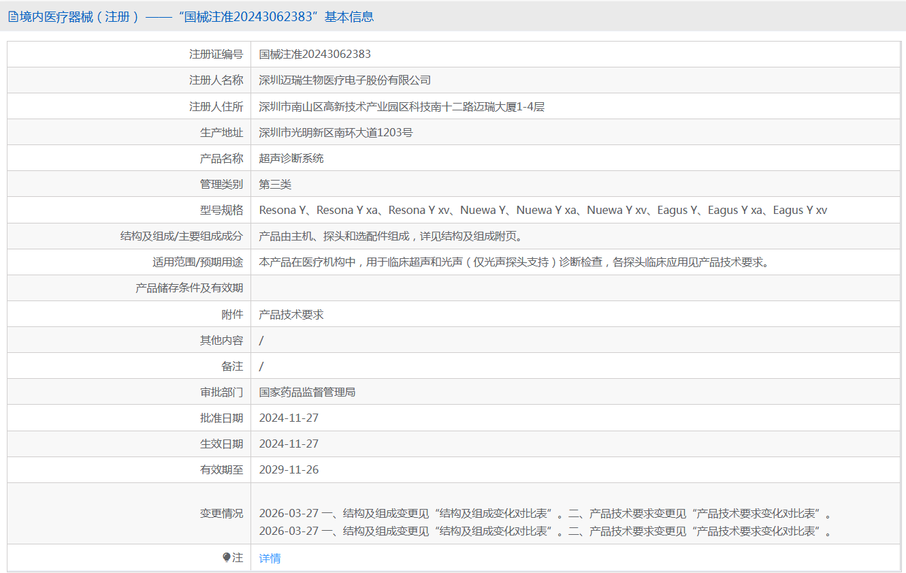Click the 超声诊断系统 product name
906x573 pixels.
pyautogui.click(x=291, y=158)
